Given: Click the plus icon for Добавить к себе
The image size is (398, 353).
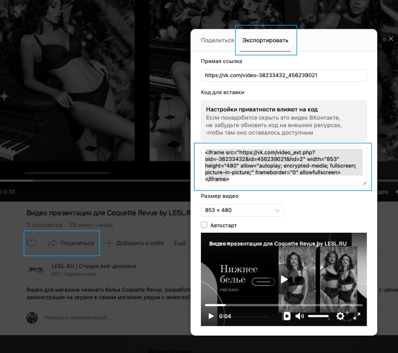Looking at the screenshot, I should pyautogui.click(x=109, y=243).
